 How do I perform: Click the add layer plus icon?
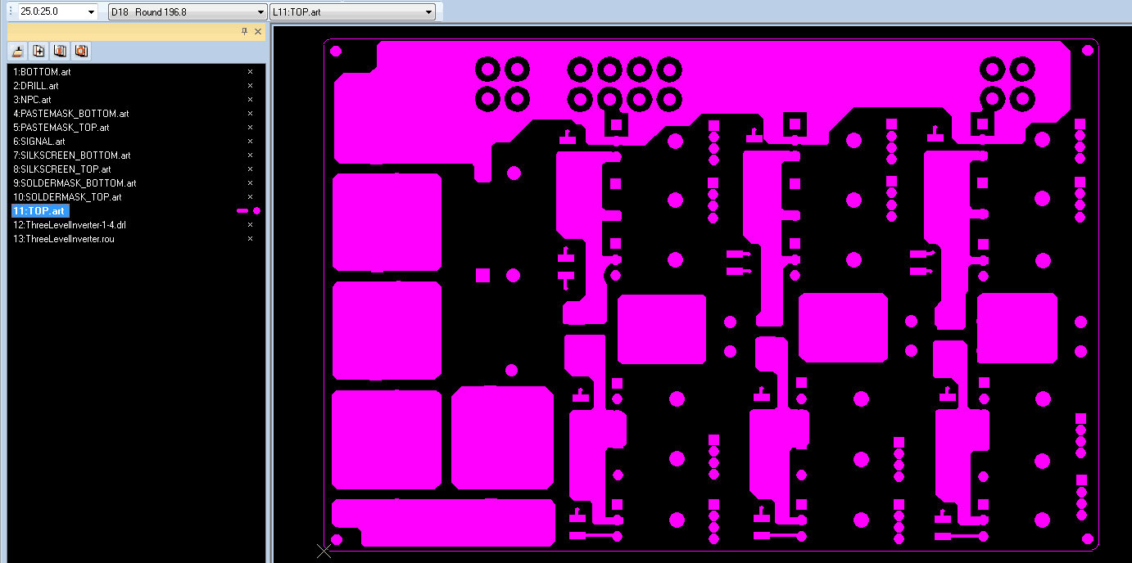click(38, 52)
